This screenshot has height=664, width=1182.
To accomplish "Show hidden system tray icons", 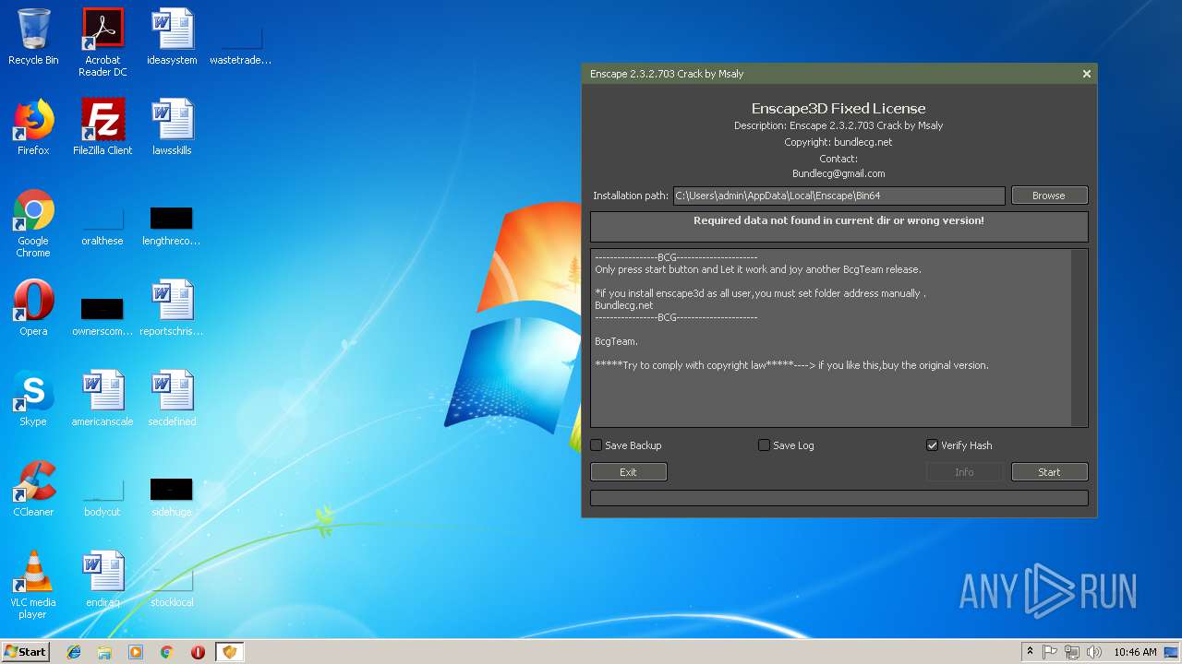I will (1030, 652).
